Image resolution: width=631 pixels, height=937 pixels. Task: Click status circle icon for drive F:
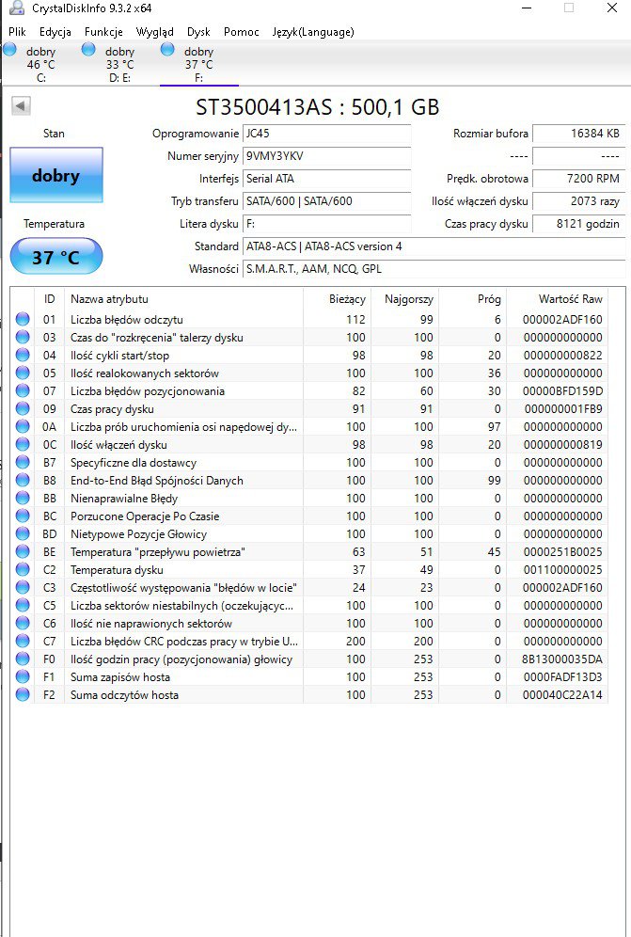pos(167,49)
